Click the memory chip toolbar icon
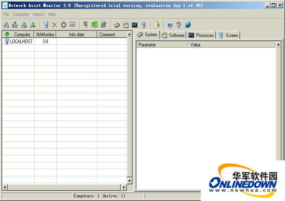285x201 pixels. [x=117, y=25]
